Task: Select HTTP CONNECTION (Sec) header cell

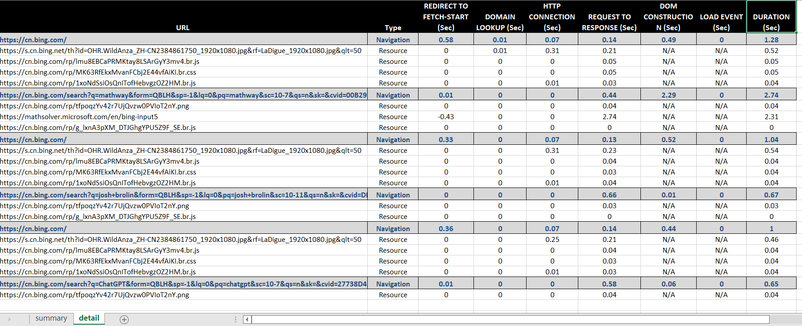Action: 552,17
